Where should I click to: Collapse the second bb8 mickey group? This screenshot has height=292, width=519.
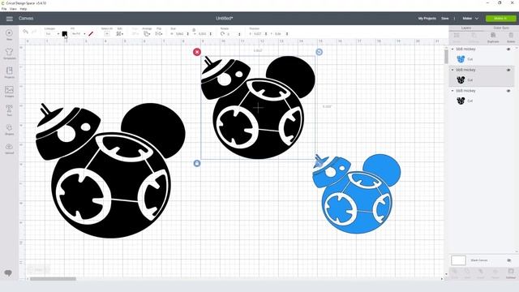453,70
